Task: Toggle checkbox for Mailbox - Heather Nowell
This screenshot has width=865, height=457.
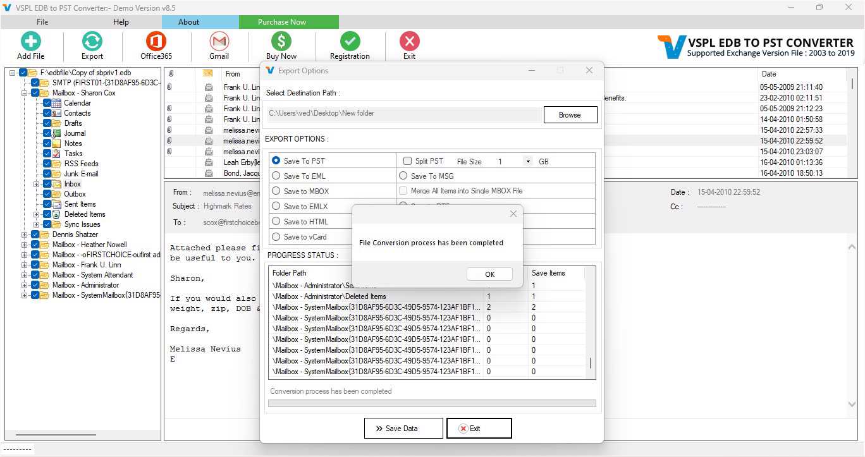Action: point(35,245)
